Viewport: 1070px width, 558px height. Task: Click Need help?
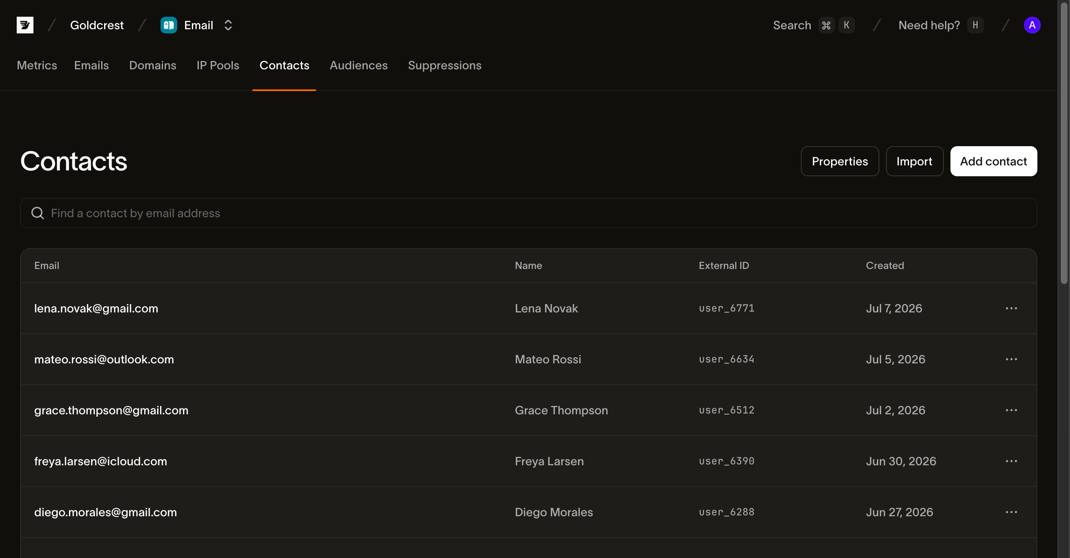click(x=929, y=25)
